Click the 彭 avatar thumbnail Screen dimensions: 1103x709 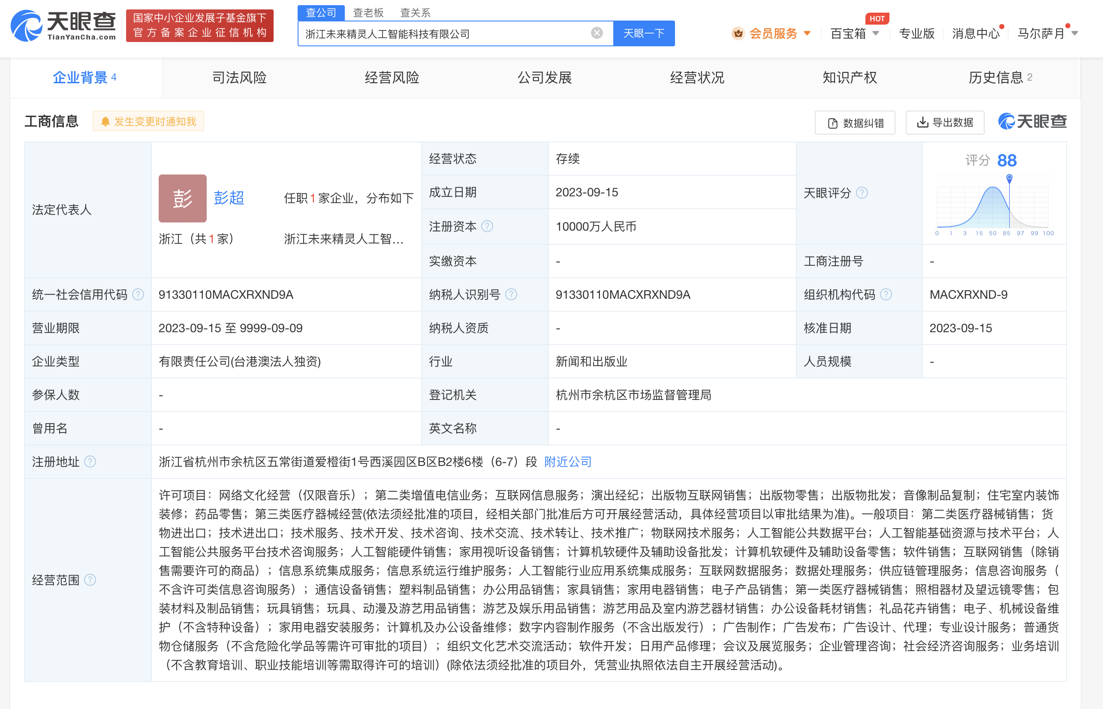click(182, 198)
